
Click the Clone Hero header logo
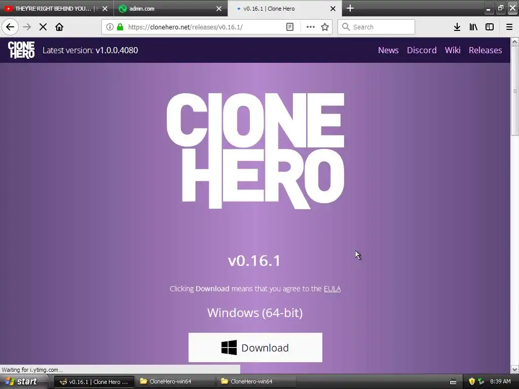point(21,50)
